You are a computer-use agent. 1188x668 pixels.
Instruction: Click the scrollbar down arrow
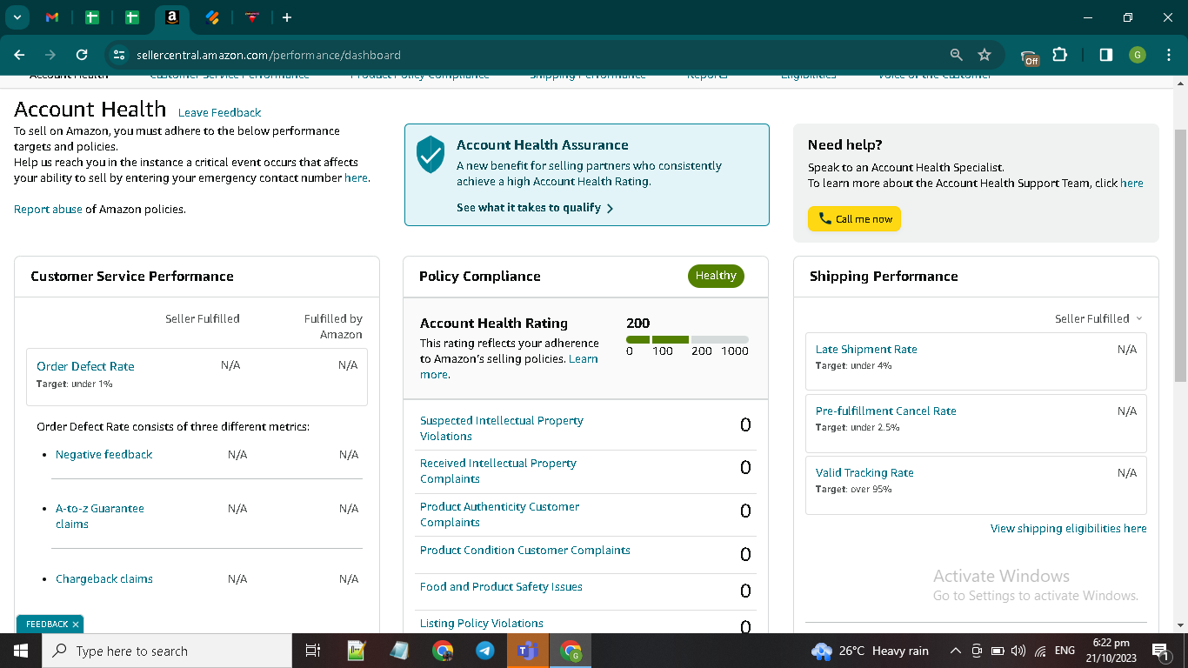[x=1180, y=625]
